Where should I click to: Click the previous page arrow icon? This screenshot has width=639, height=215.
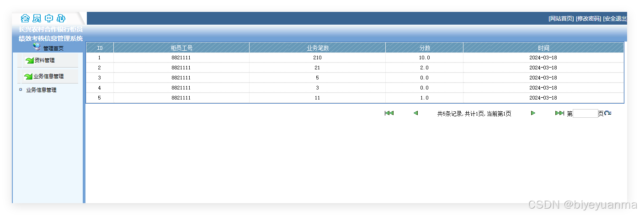pos(415,113)
